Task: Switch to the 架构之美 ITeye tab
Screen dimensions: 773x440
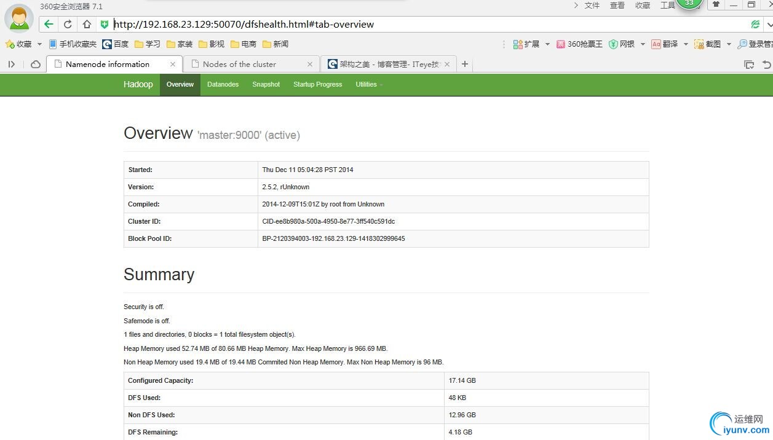Action: 389,64
